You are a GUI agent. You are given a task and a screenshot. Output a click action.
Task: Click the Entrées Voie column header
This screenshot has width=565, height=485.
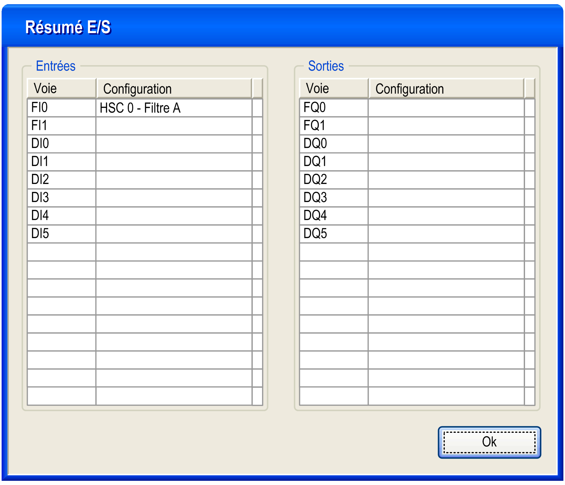pyautogui.click(x=61, y=89)
